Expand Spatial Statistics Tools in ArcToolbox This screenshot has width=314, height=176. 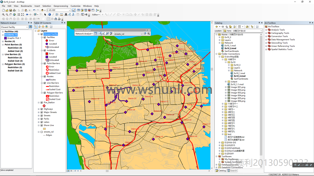pos(266,50)
